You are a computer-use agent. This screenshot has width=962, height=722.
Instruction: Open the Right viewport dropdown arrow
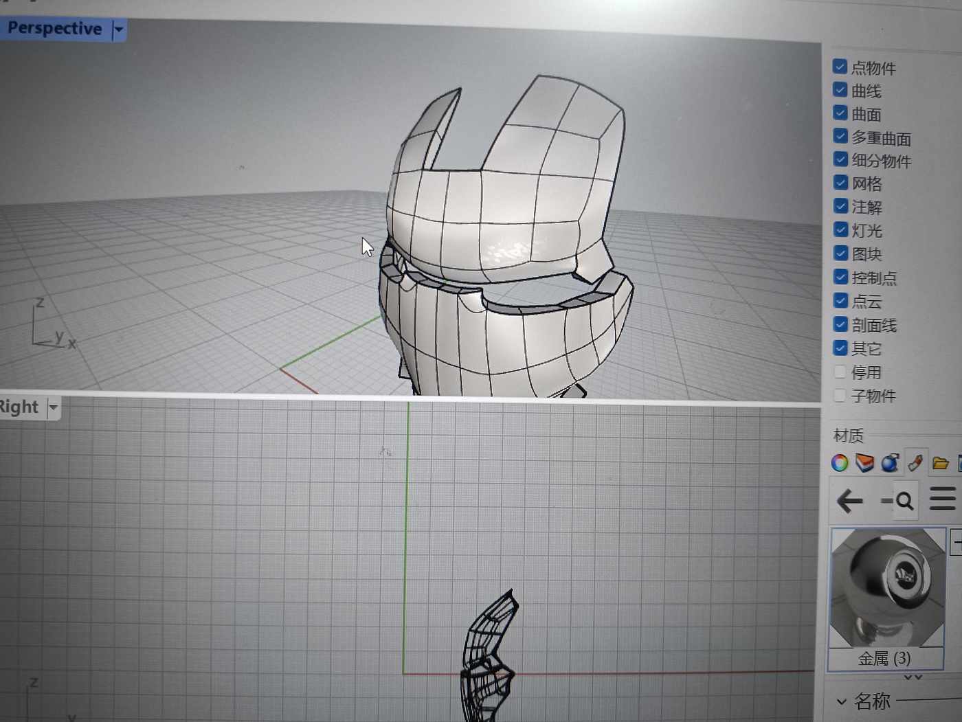point(53,407)
